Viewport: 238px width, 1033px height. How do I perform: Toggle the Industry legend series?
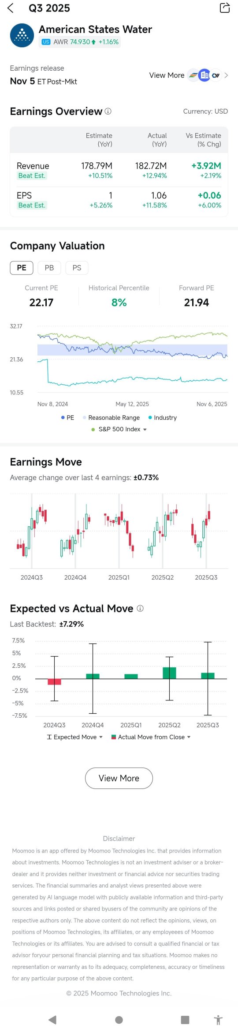tap(163, 417)
